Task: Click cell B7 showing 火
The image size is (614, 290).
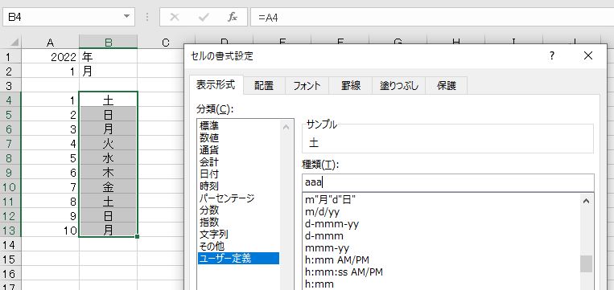Action: click(x=109, y=144)
